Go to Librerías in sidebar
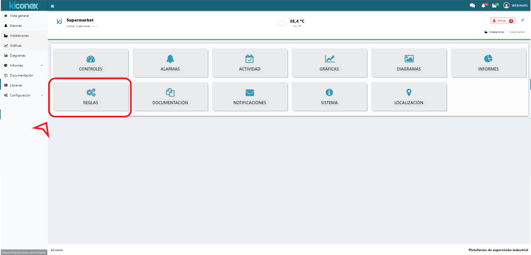This screenshot has height=255, width=531. [16, 85]
